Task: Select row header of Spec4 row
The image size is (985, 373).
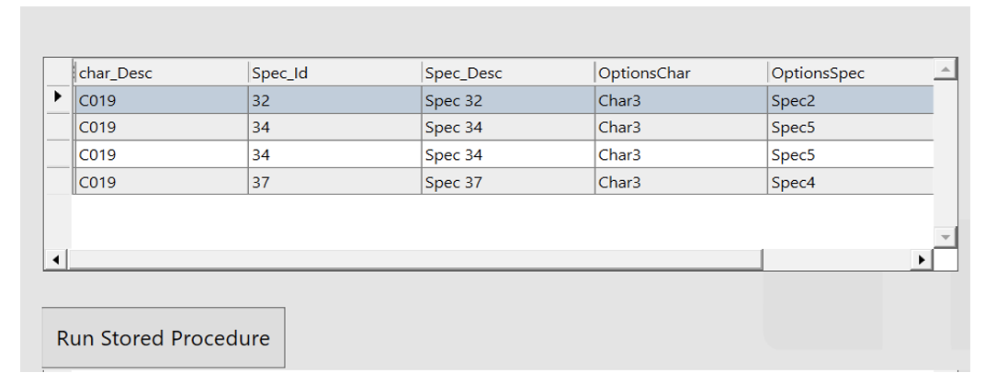Action: point(59,182)
